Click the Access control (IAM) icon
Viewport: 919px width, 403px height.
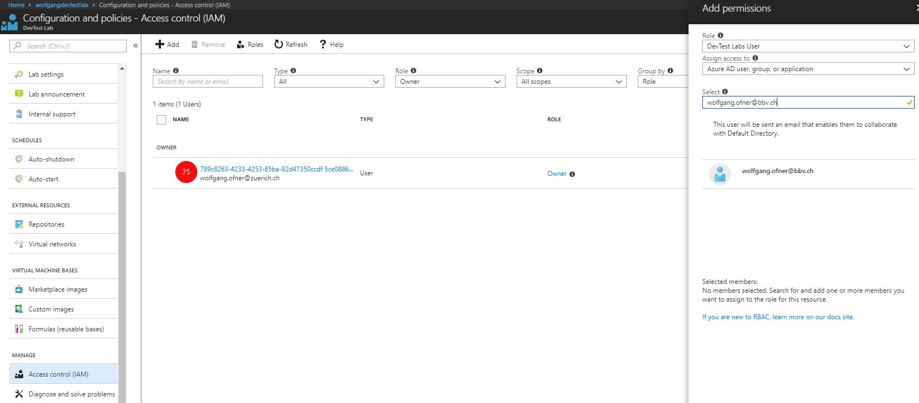(19, 374)
